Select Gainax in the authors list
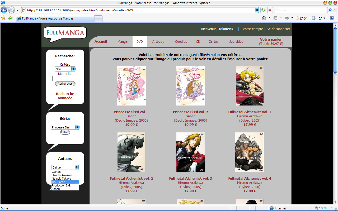This screenshot has height=211, width=338. [65, 172]
